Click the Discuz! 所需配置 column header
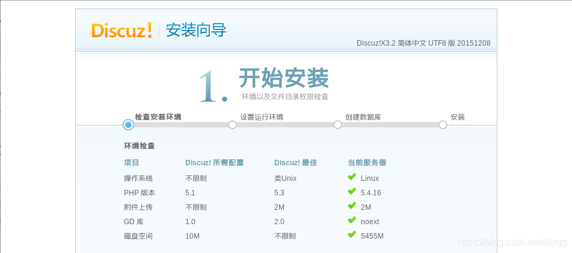 click(x=215, y=163)
